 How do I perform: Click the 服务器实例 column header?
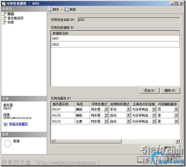[63, 104]
